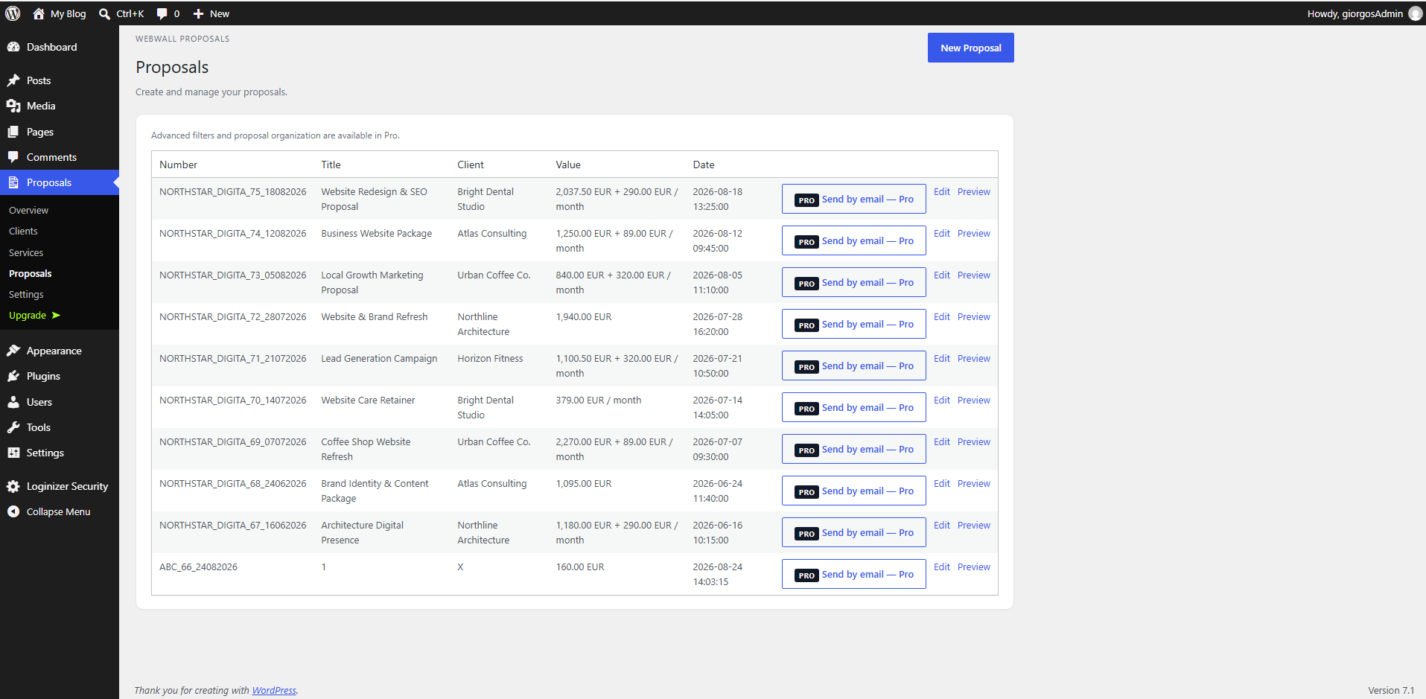Click the Comments icon in sidebar

(x=13, y=157)
